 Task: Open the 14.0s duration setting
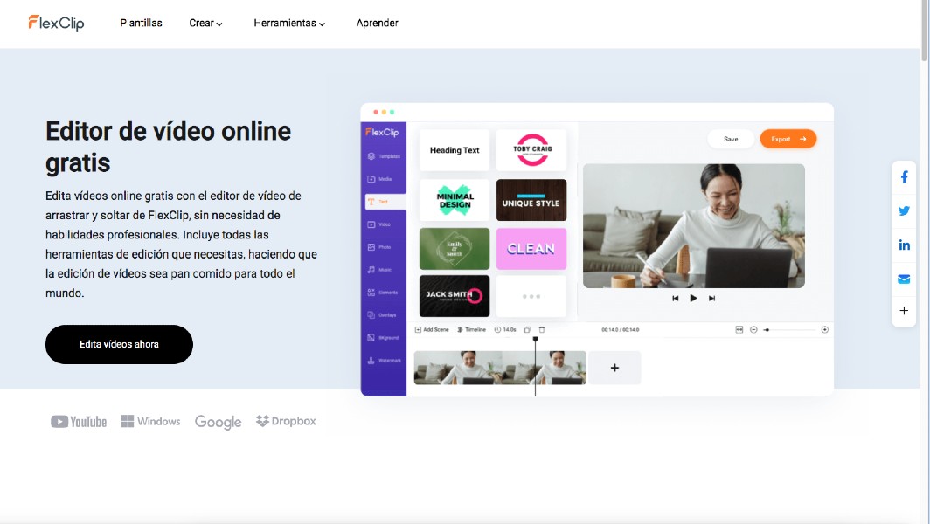(x=505, y=329)
